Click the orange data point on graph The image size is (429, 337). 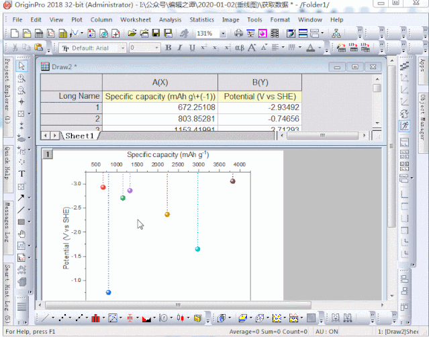tap(167, 214)
